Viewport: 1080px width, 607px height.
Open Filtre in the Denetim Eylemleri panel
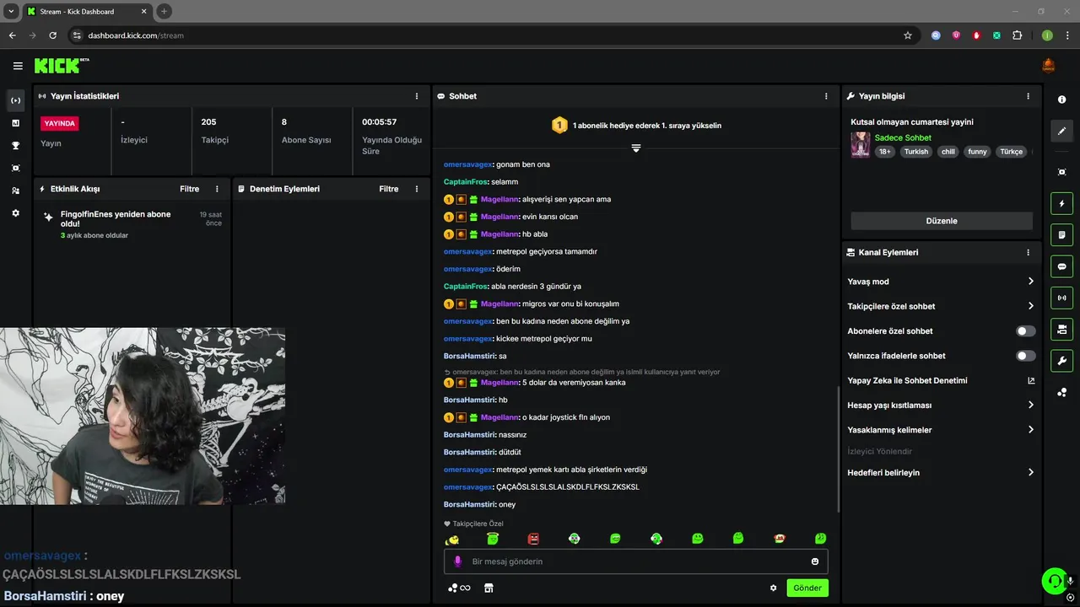(x=388, y=189)
